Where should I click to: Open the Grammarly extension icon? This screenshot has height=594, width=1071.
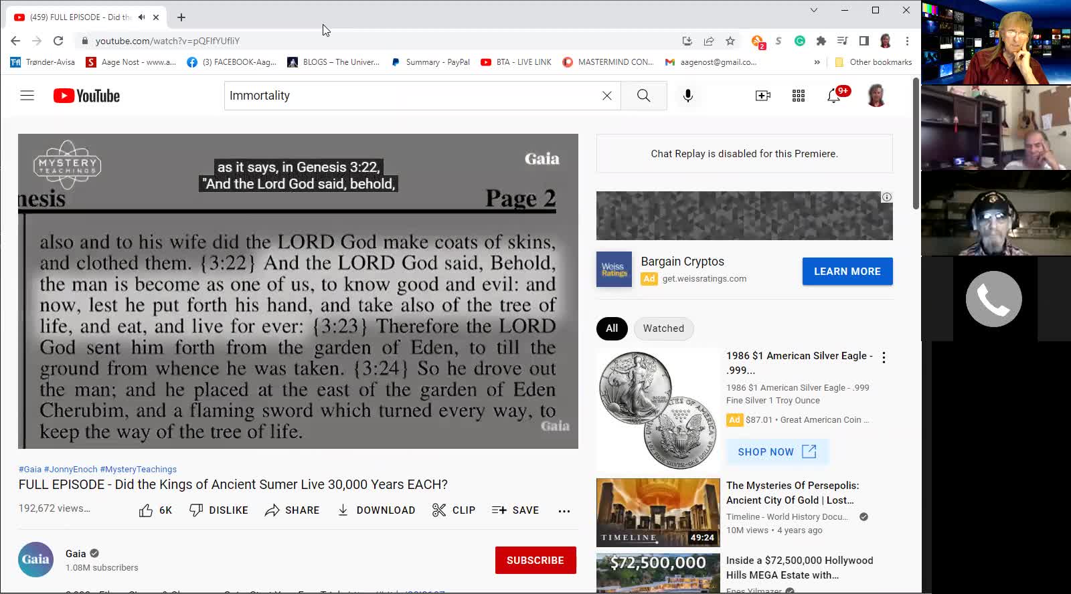[799, 41]
